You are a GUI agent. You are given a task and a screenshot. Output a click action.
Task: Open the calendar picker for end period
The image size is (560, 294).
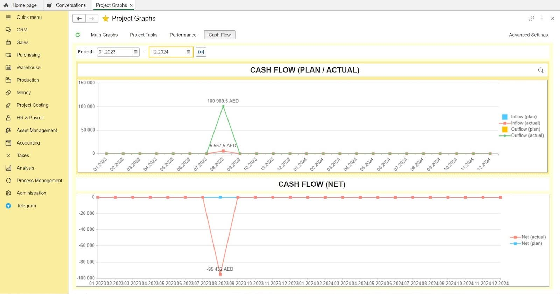pyautogui.click(x=189, y=52)
